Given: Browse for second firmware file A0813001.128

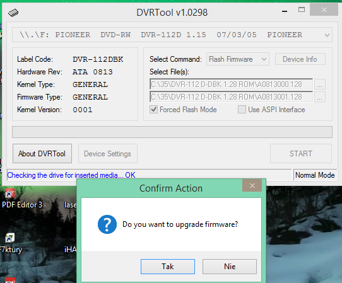Looking at the screenshot, I should (320, 97).
